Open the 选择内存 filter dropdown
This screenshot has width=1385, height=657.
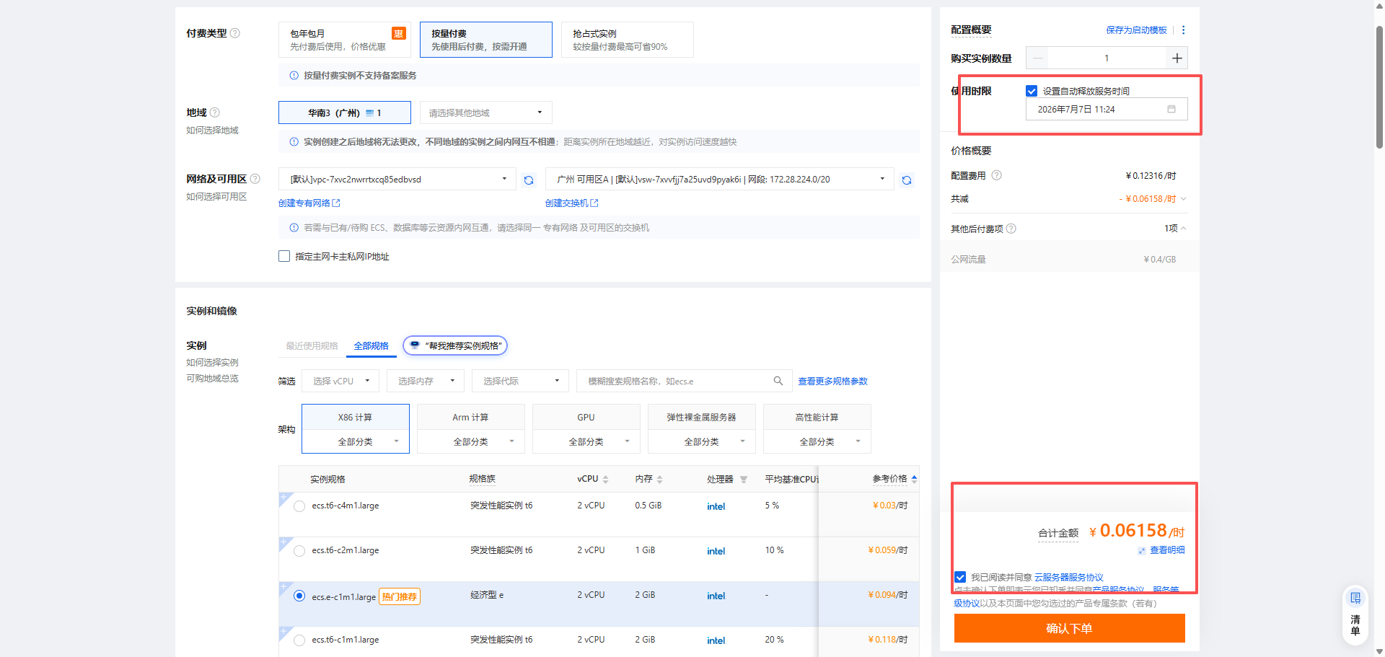(426, 381)
